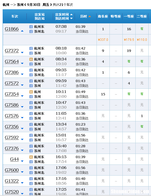The width and height of the screenshot is (151, 196).
Task: Click second class count 1 for G7576
Action: pos(142,116)
